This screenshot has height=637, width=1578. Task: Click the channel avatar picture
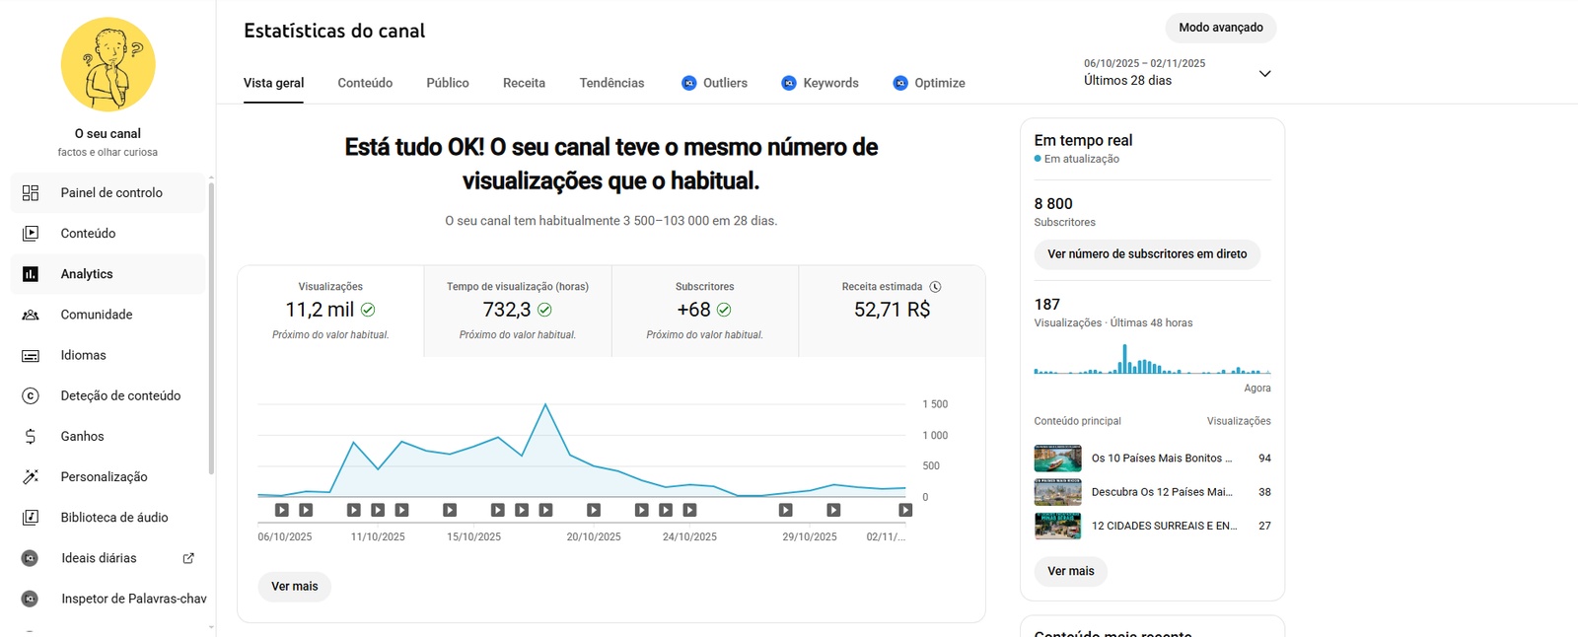tap(108, 64)
